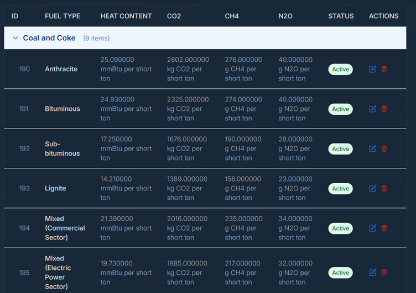Image resolution: width=416 pixels, height=293 pixels.
Task: Delete the Mixed (Electric Power Sector) row
Action: coord(384,273)
